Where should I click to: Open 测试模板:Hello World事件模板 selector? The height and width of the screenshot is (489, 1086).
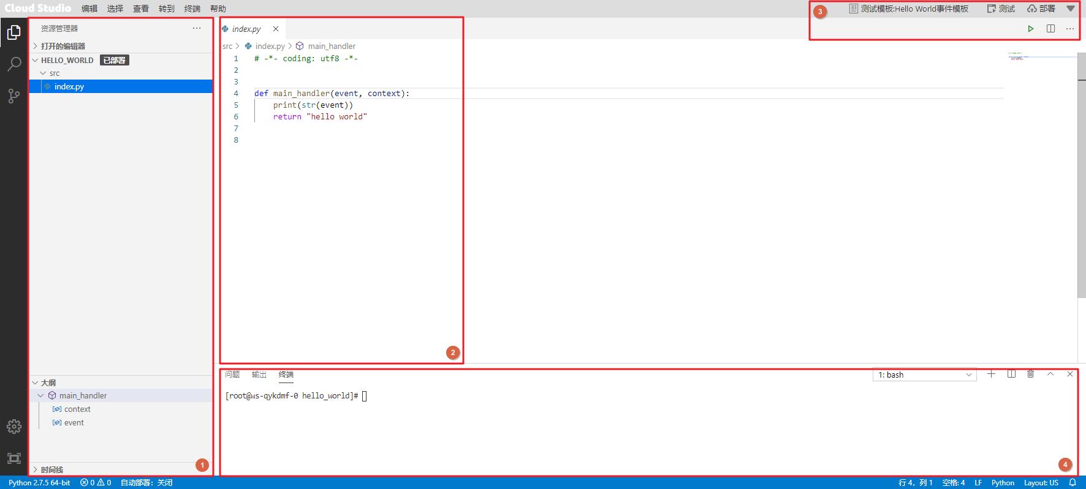point(909,9)
